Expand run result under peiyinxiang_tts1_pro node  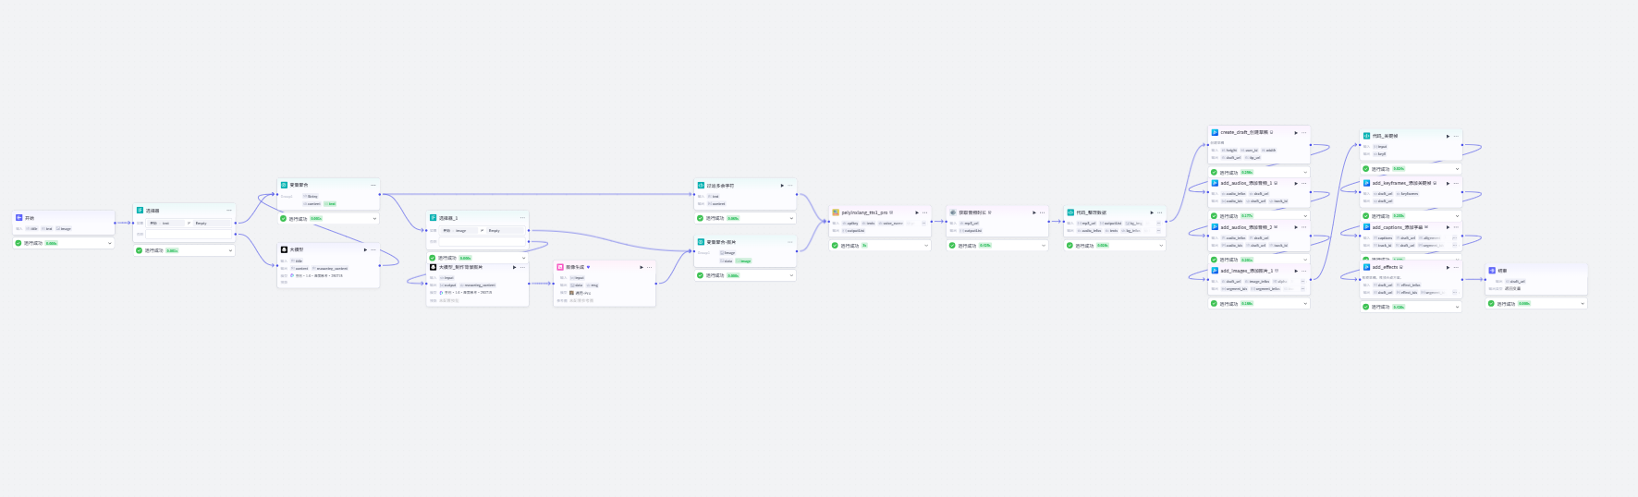926,246
